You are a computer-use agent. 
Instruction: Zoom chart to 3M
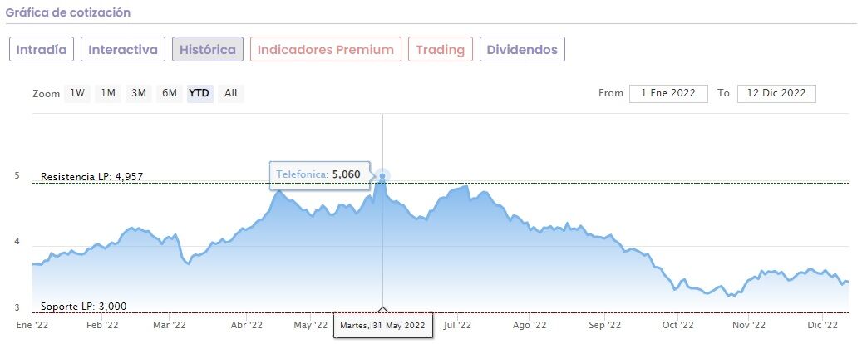point(139,93)
